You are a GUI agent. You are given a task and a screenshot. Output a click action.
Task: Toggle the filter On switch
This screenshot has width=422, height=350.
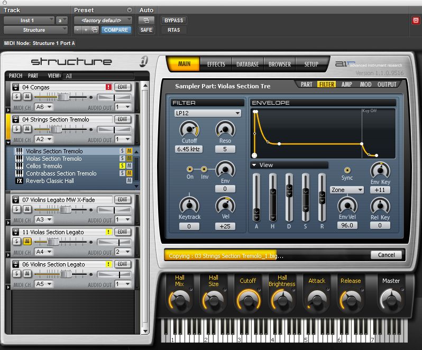pos(190,169)
